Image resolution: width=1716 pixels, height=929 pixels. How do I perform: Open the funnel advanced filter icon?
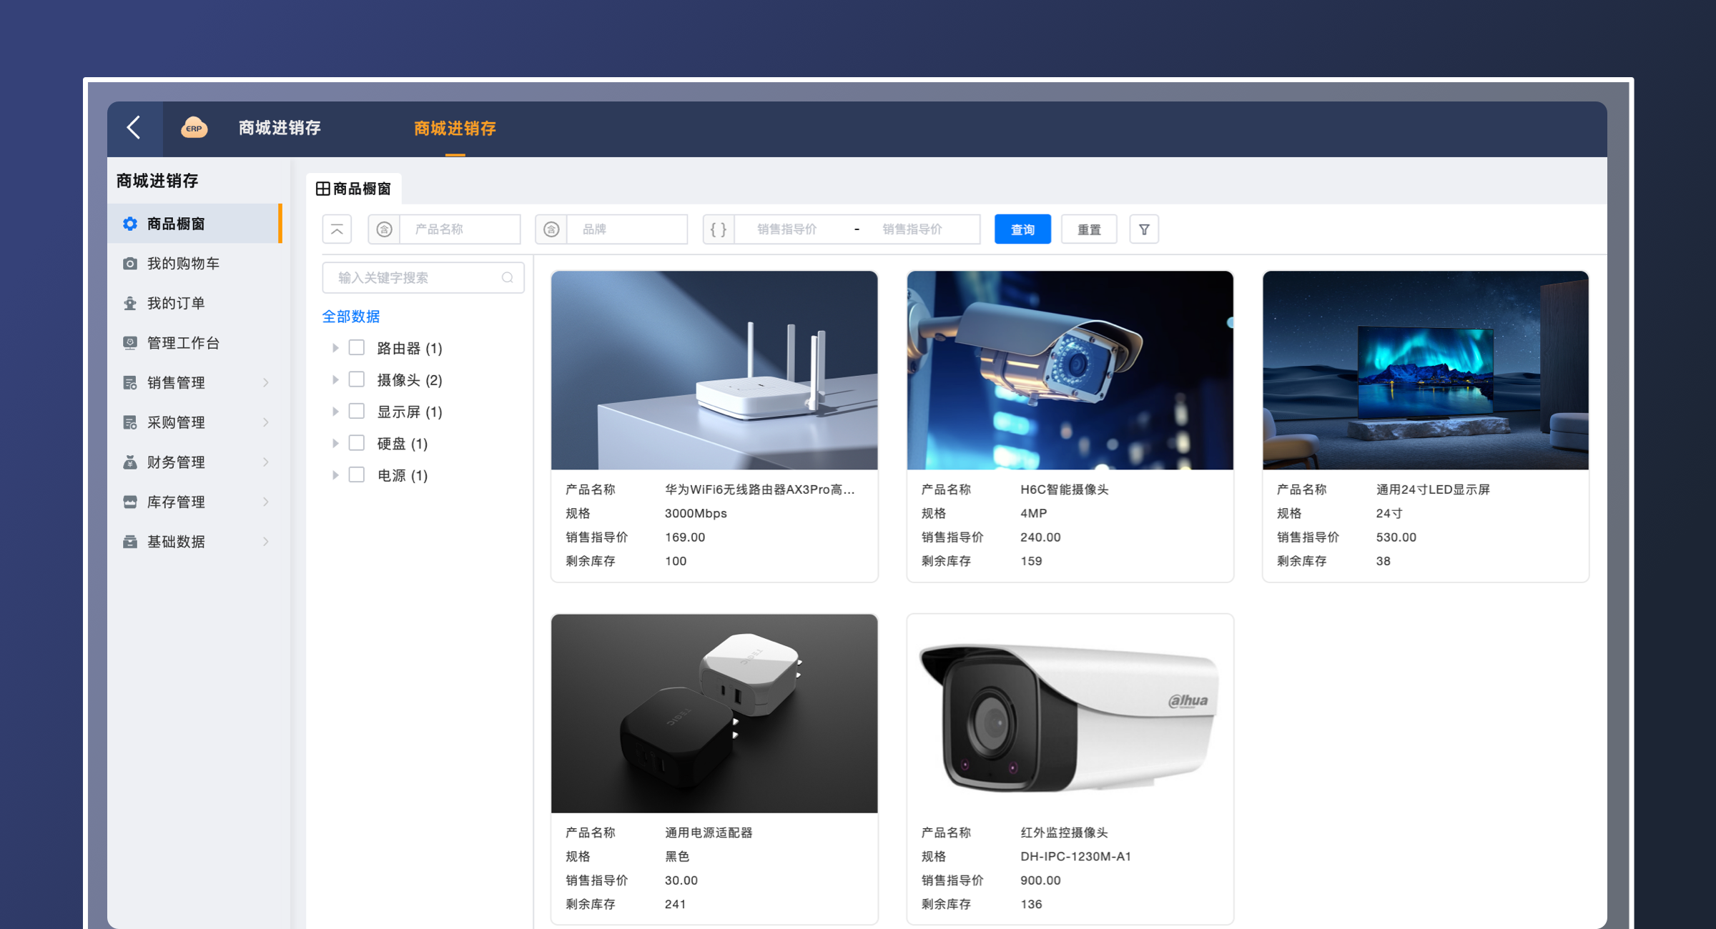click(1144, 229)
